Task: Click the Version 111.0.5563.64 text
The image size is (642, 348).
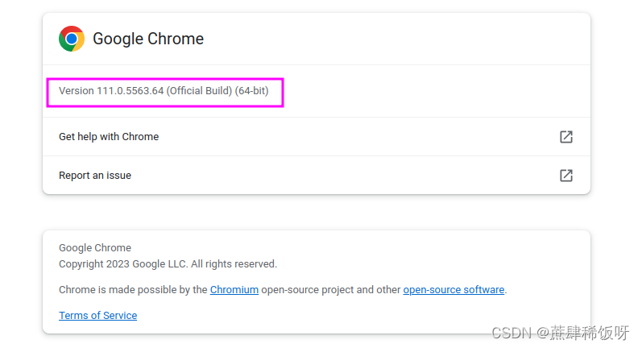Action: [x=164, y=91]
